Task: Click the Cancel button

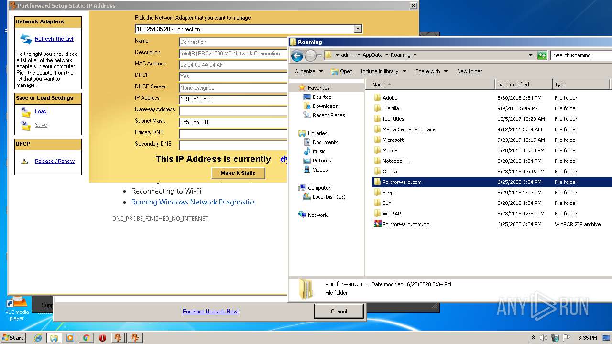Action: 339,312
